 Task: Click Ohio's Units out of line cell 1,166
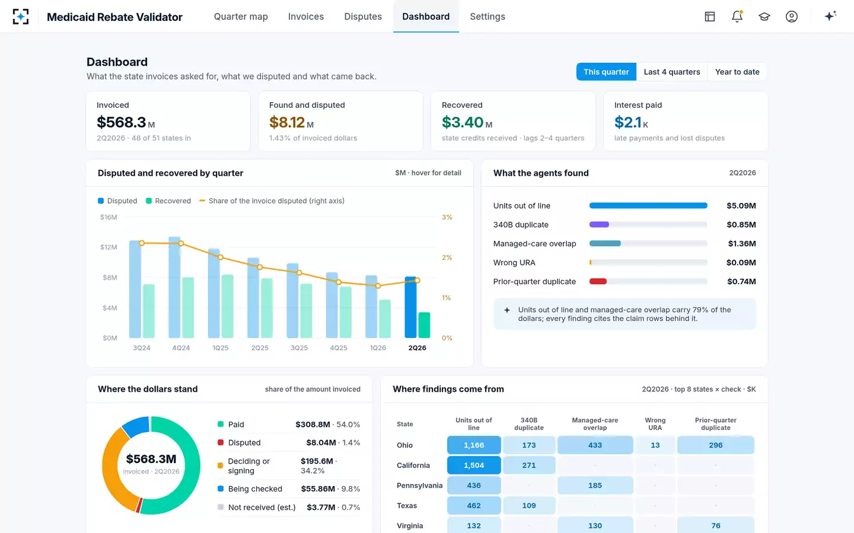coord(474,445)
